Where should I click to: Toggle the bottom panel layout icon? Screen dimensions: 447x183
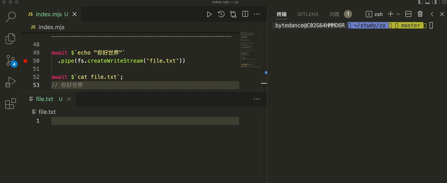click(427, 2)
